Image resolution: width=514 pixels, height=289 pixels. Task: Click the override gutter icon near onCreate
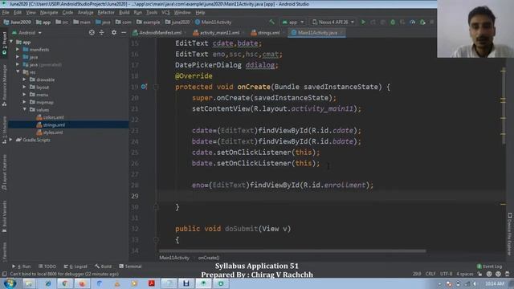click(144, 87)
